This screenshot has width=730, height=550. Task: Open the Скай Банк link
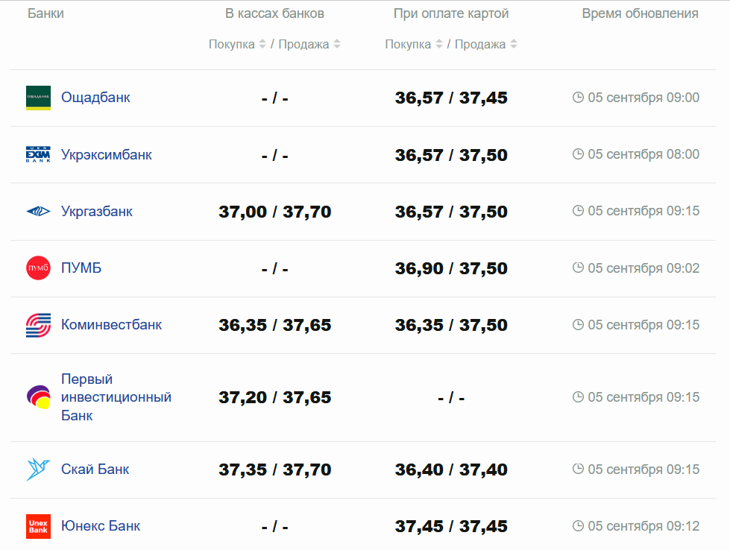tap(95, 470)
